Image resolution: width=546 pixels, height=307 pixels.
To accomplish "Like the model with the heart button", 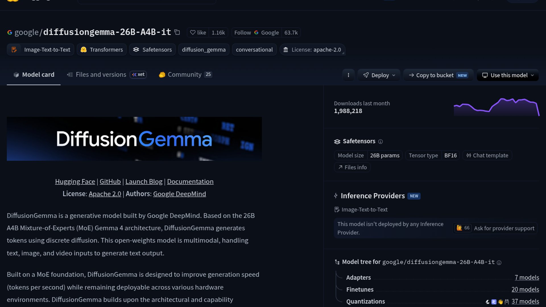I will click(x=198, y=32).
